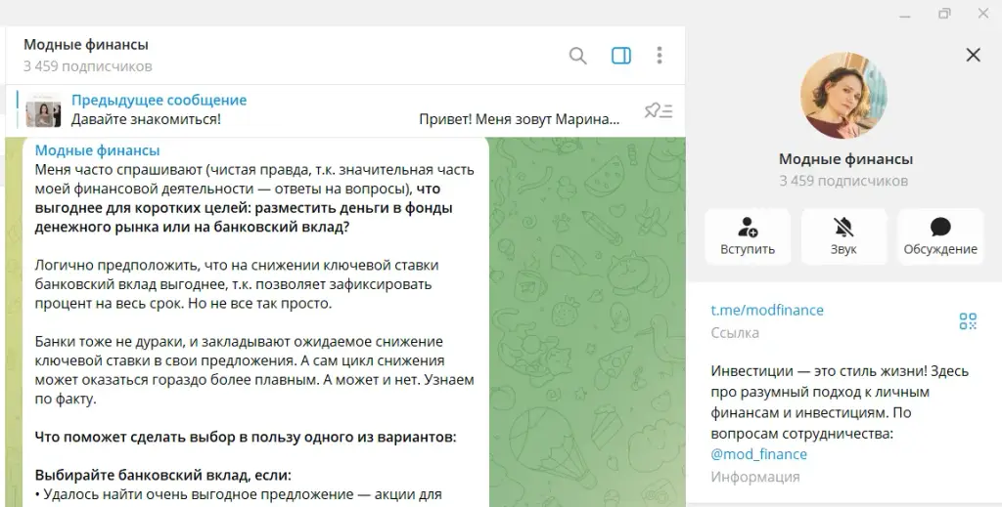Click the Логично предположить paragraph

[237, 284]
